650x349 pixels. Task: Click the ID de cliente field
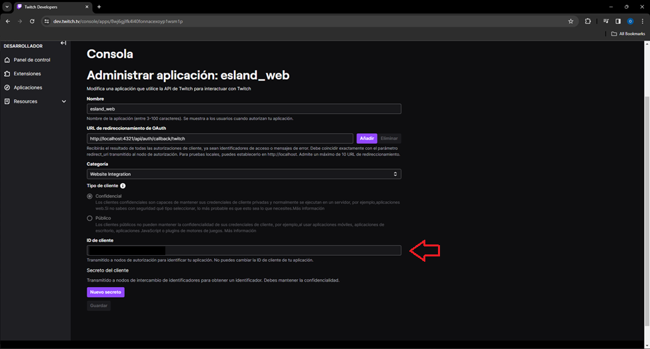tap(244, 250)
